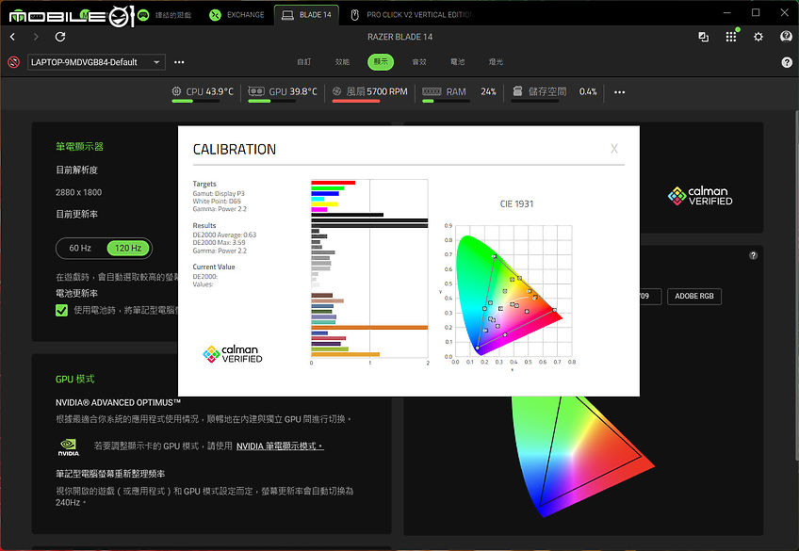Screen dimensions: 799x551
Task: Select 60 Hz refresh rate
Action: (x=80, y=248)
